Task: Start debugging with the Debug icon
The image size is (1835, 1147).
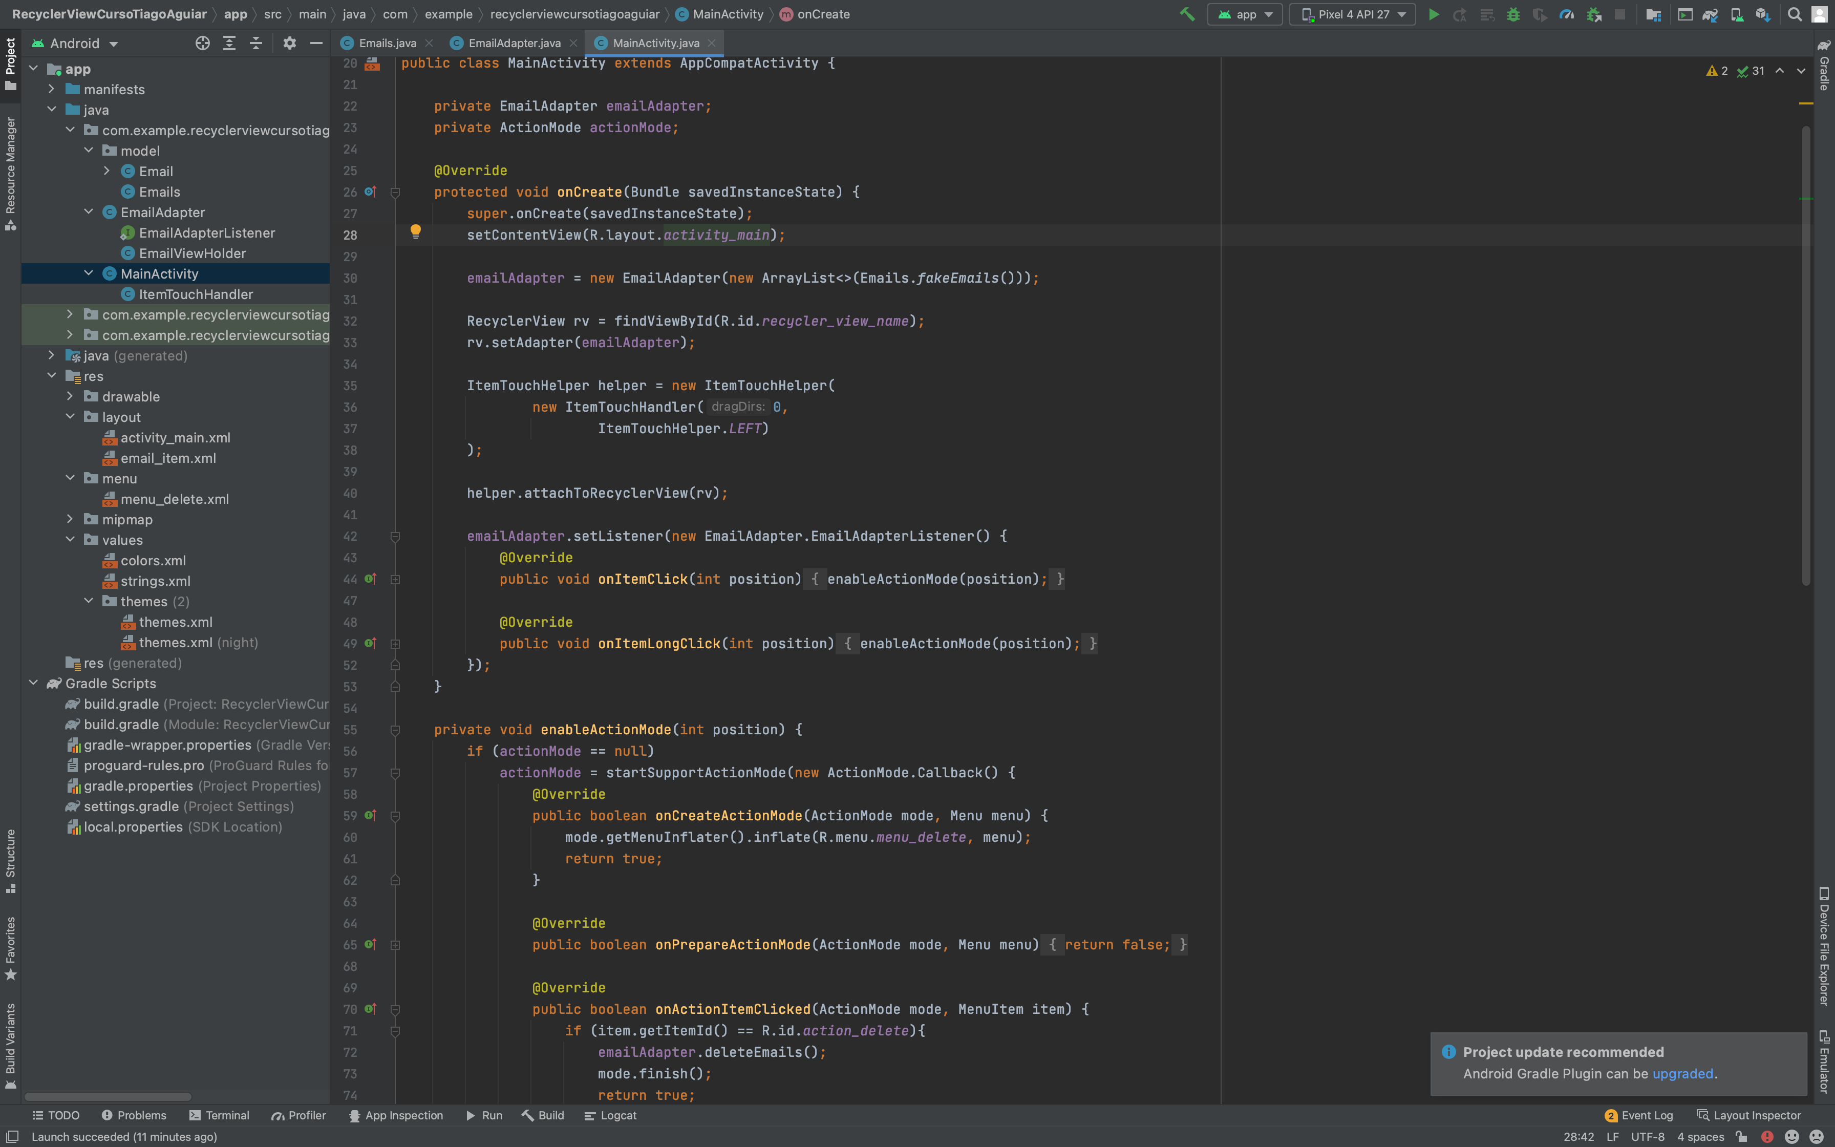Action: click(x=1514, y=14)
